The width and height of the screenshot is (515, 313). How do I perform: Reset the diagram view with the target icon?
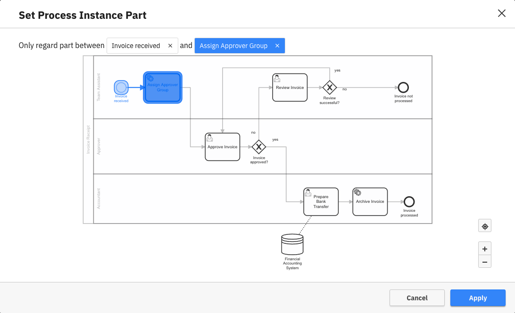pyautogui.click(x=484, y=225)
